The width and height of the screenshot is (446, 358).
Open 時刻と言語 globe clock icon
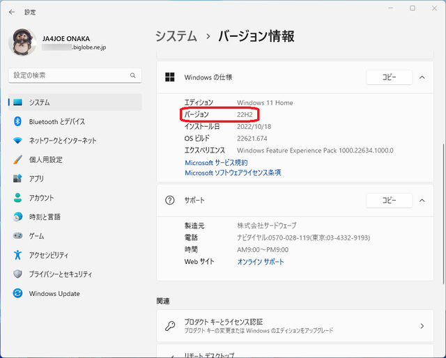[x=17, y=217]
